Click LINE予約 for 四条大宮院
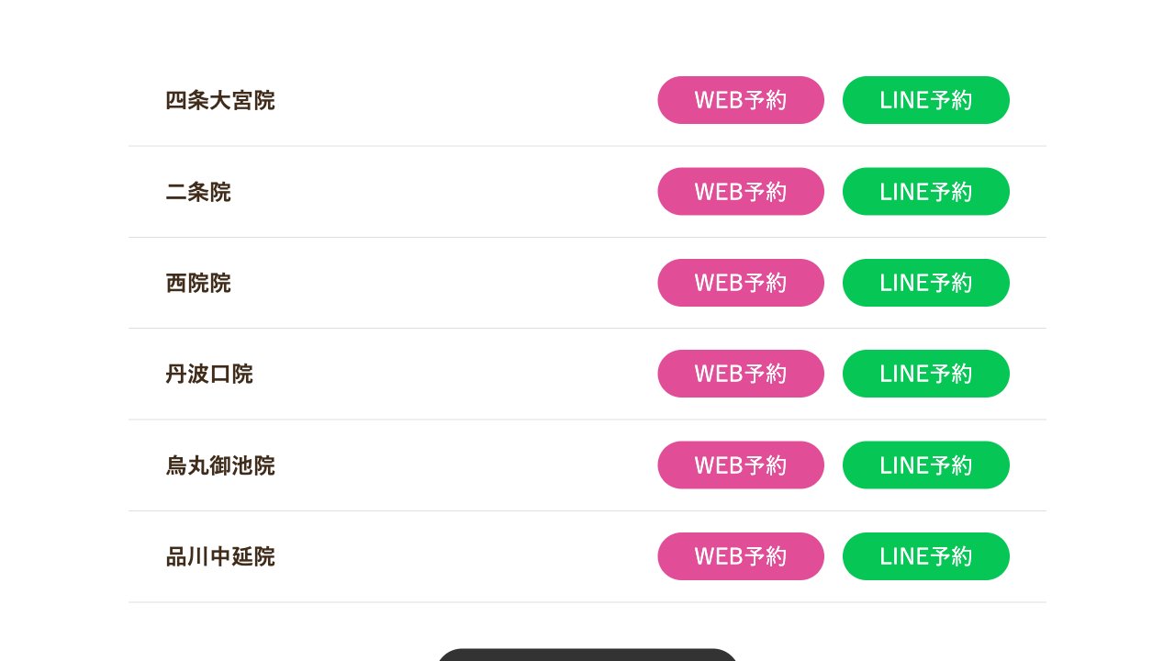Screen dimensions: 1175x661 (925, 100)
